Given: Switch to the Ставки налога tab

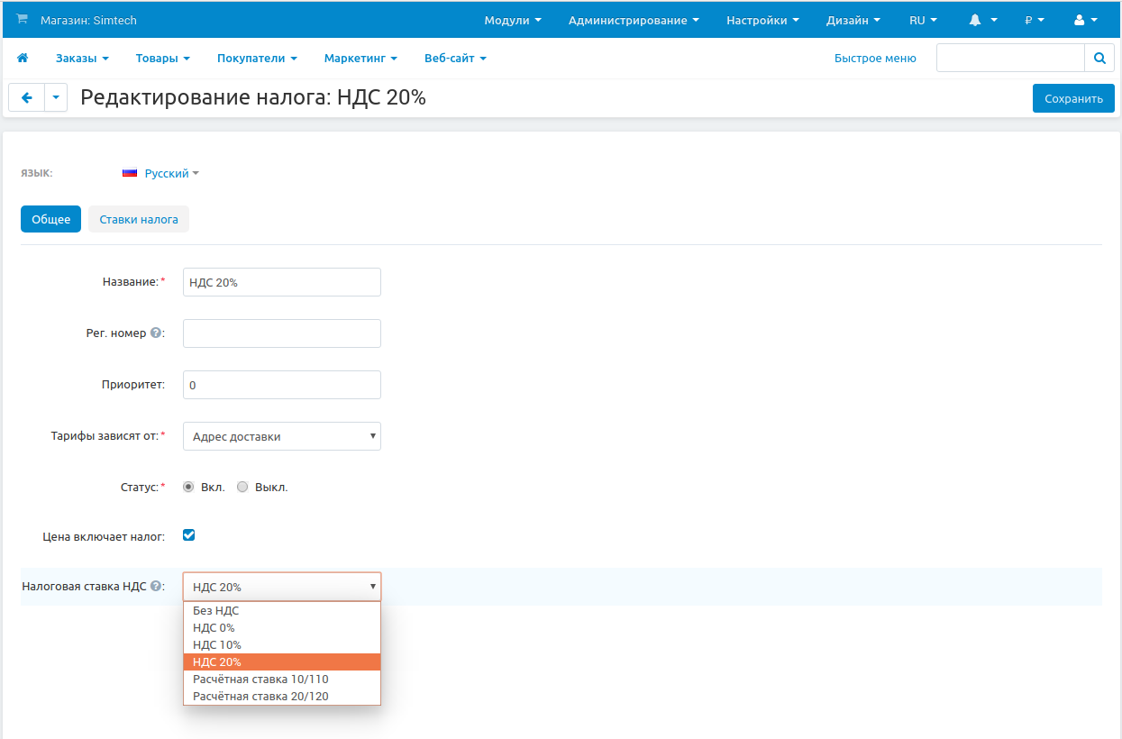Looking at the screenshot, I should click(139, 219).
